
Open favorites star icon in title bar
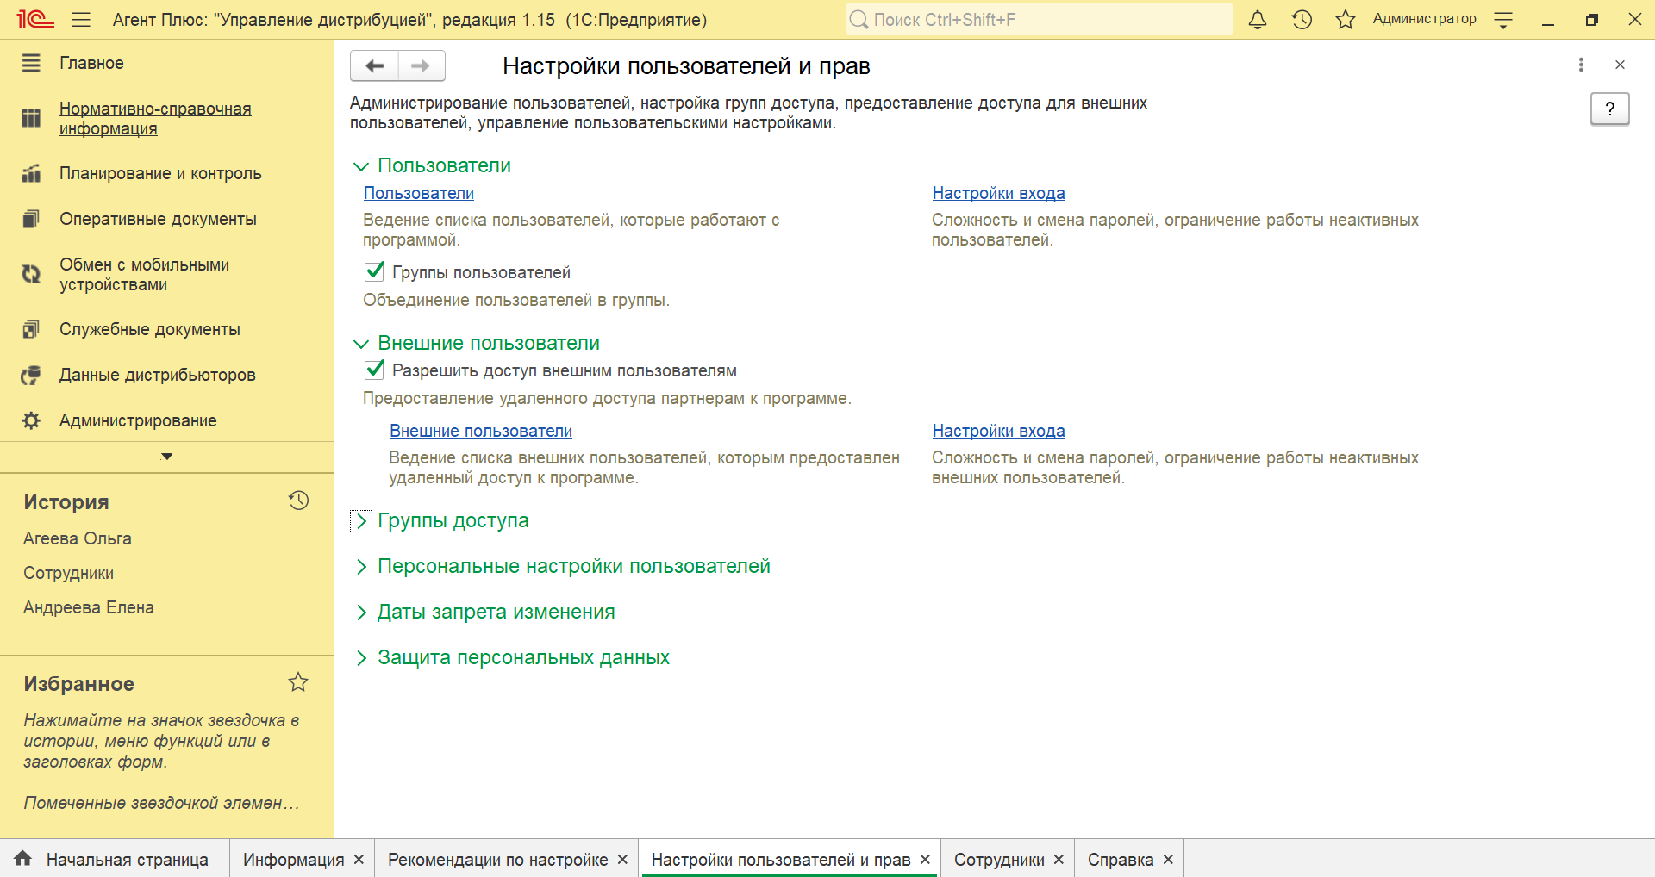click(x=1346, y=19)
